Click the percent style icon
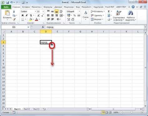Viewport: 148px width, 116px height. [75, 15]
